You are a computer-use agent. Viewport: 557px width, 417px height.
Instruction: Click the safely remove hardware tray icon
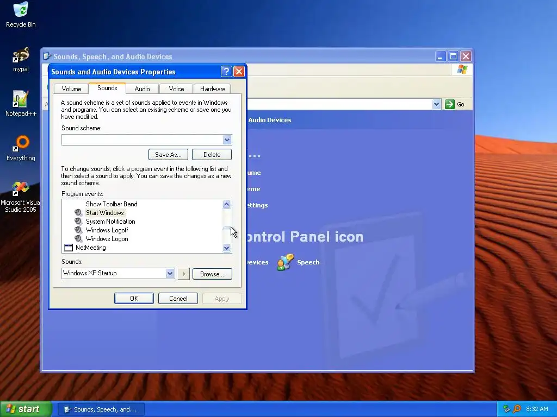[x=506, y=409]
